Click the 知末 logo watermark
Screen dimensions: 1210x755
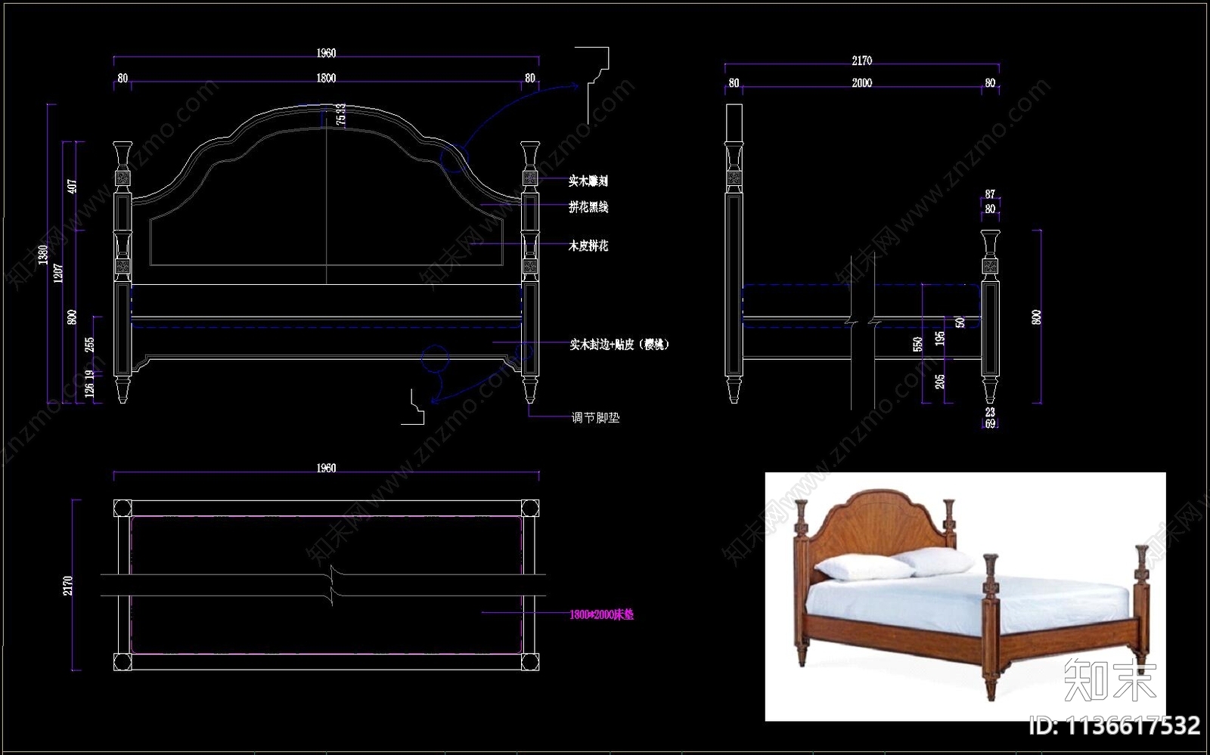(x=1109, y=679)
